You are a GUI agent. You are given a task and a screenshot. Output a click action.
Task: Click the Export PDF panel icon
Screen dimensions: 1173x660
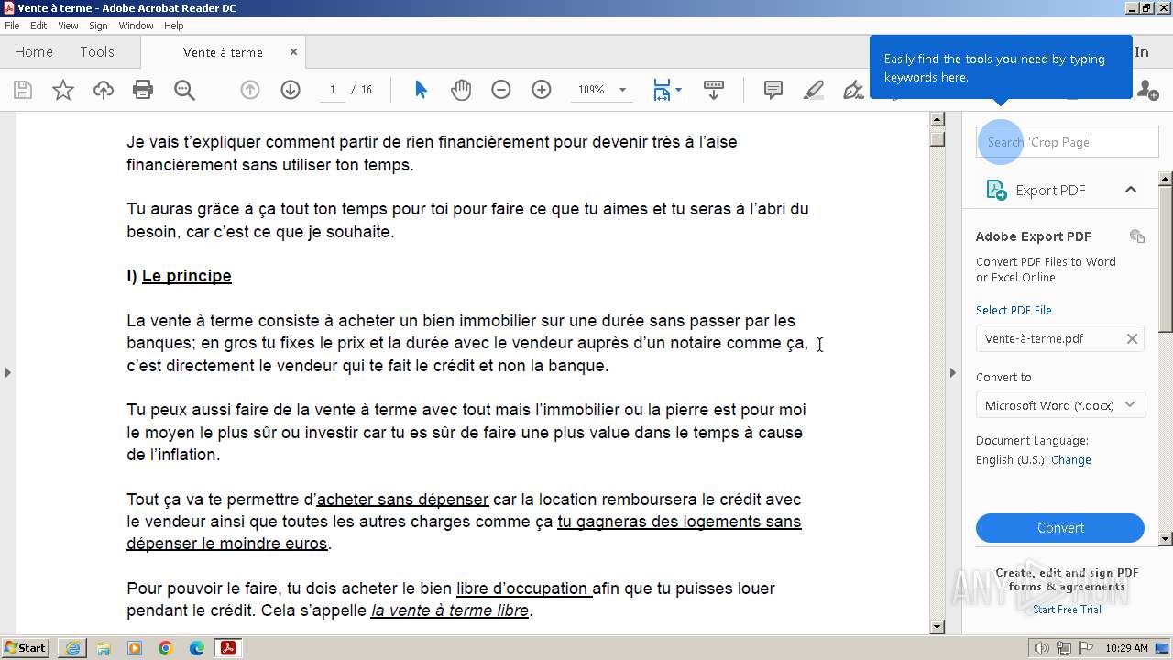[x=996, y=190]
